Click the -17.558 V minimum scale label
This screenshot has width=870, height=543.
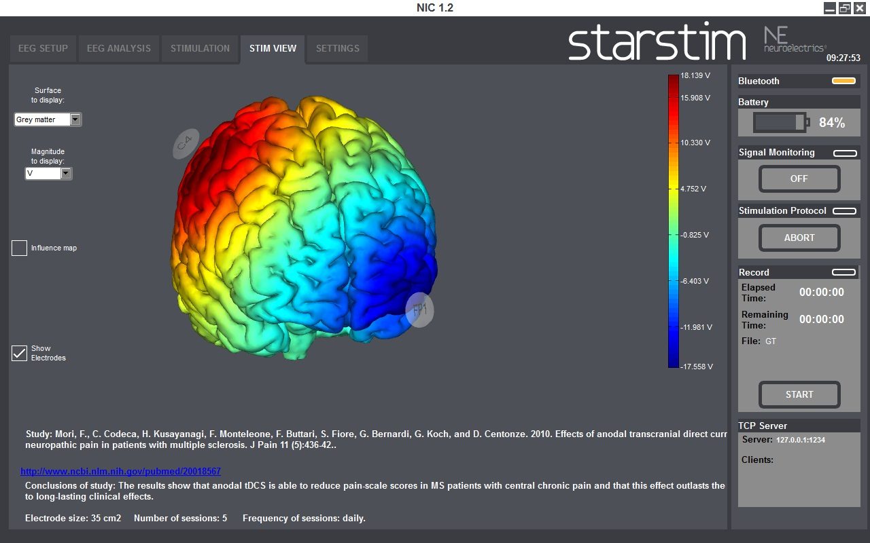[x=697, y=367]
